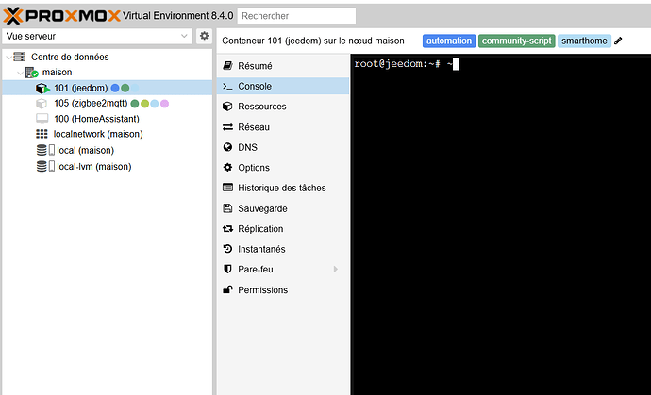Screen dimensions: 651x395
Task: Click the Rechercher search field
Action: 296,16
